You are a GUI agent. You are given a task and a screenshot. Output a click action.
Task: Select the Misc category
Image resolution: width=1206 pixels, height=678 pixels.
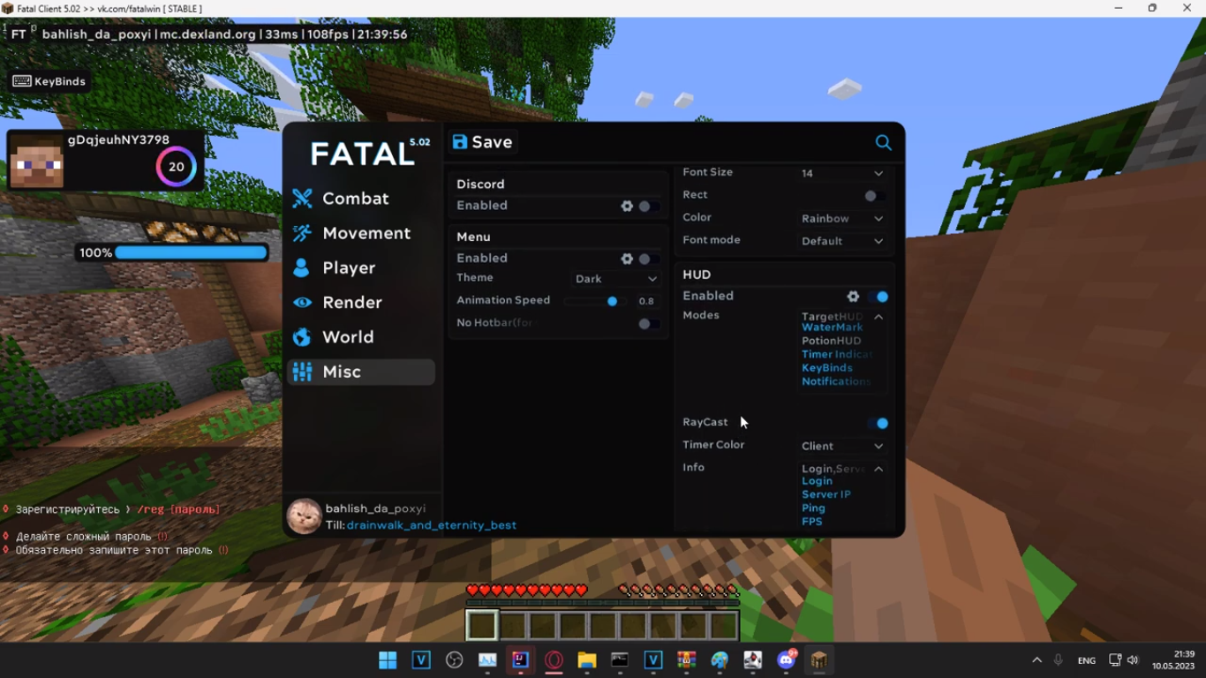361,372
